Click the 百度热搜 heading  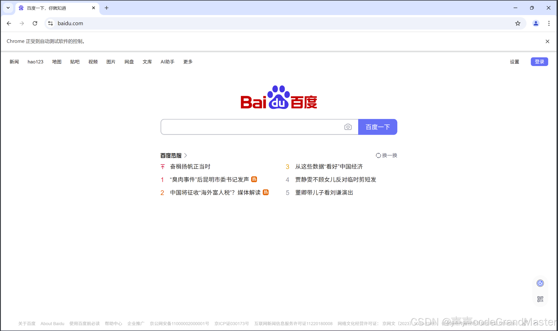(171, 156)
